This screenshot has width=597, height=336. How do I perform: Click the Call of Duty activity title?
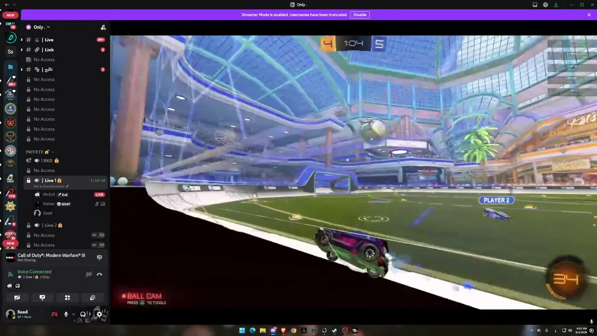pos(51,255)
